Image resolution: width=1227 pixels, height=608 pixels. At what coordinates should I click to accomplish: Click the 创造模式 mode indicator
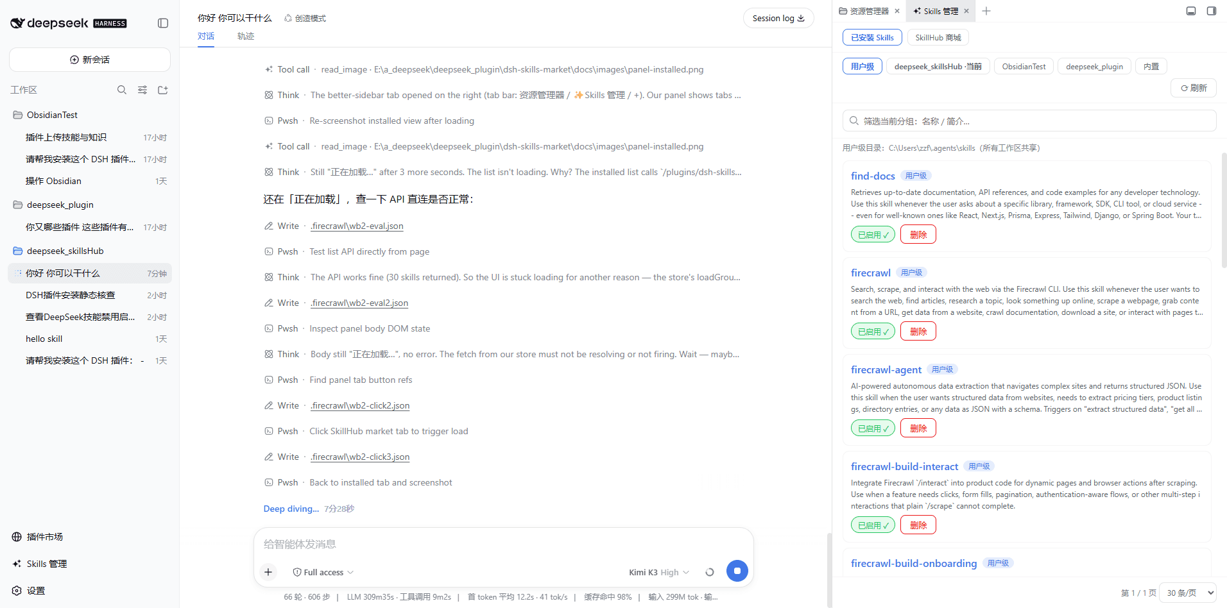click(305, 18)
